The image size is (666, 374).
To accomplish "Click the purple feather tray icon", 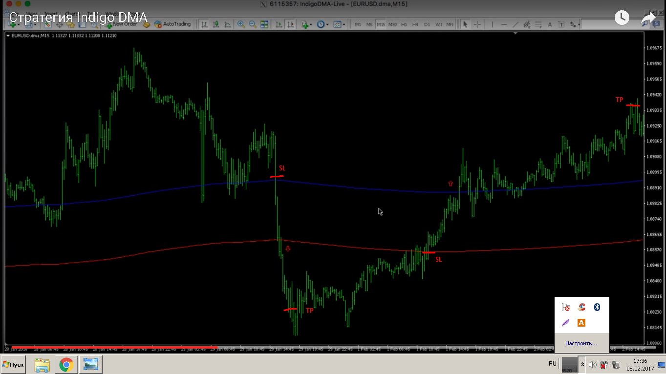I will pos(566,323).
